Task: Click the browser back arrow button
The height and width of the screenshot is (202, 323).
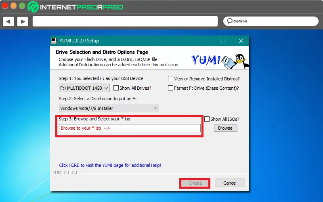Action: [x=8, y=21]
